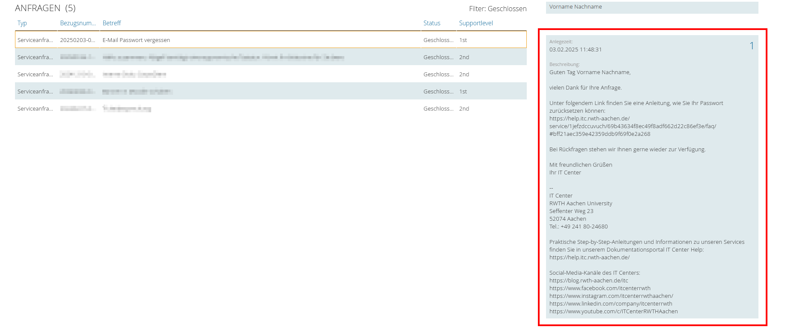Open the youtube.com/c/ITCenterRWTHAachen link
Screen dimensions: 788x333
coord(613,312)
